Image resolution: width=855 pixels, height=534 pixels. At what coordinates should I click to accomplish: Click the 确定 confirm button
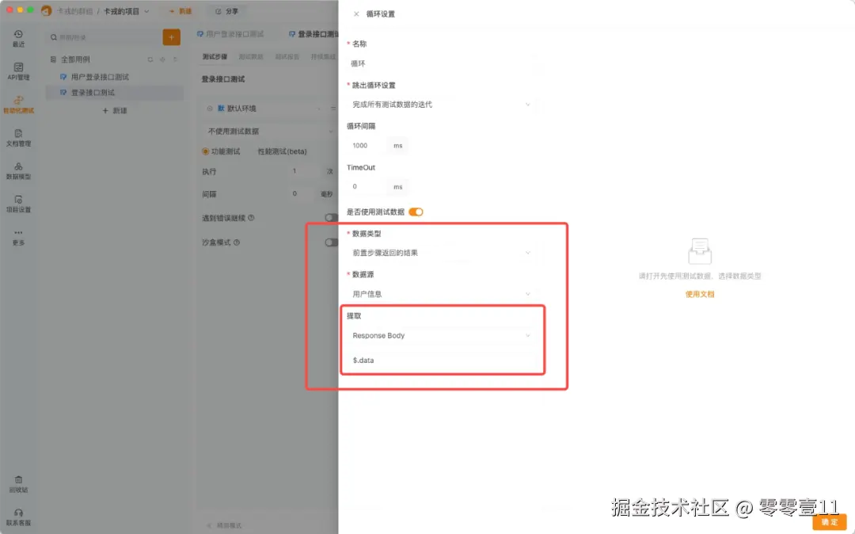pos(830,522)
